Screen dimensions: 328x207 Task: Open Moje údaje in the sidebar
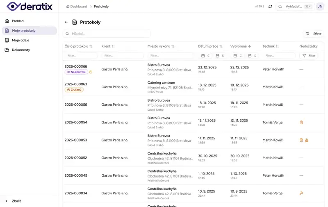click(x=20, y=40)
